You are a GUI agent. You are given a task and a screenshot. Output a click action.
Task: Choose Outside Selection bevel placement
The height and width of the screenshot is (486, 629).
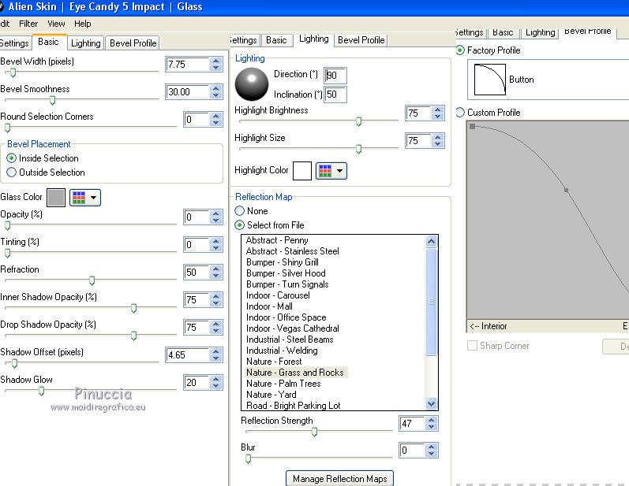11,173
